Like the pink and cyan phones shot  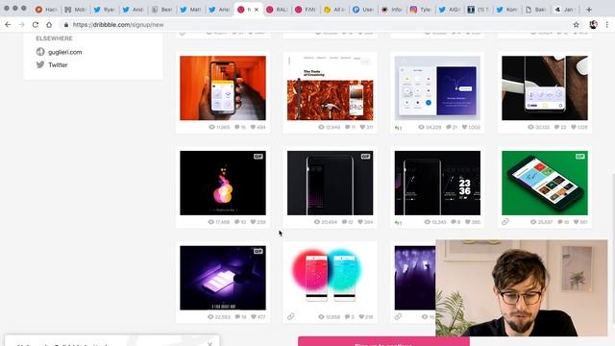pos(360,317)
